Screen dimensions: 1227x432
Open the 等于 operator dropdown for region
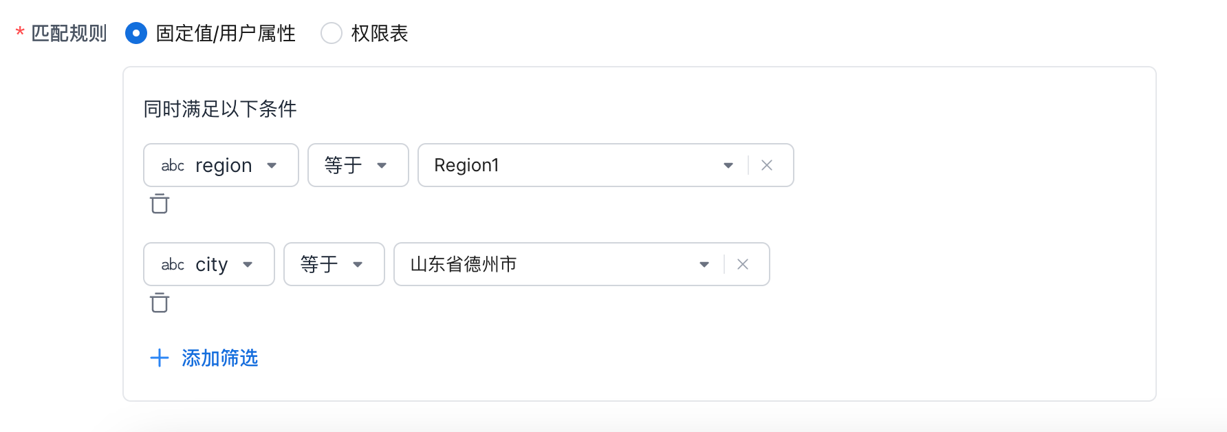pos(358,165)
